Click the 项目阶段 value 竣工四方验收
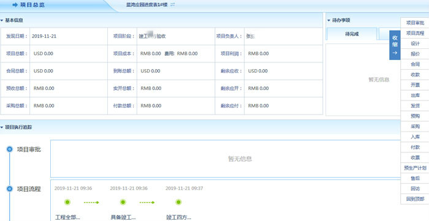The image size is (429, 221). [x=153, y=36]
